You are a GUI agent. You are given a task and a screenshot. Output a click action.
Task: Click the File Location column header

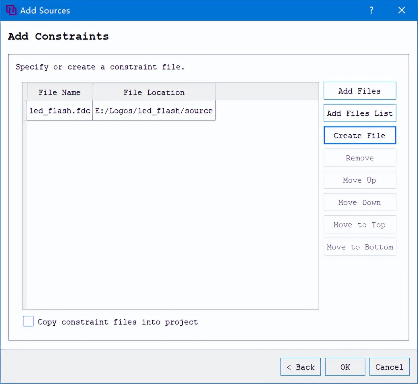click(x=154, y=92)
